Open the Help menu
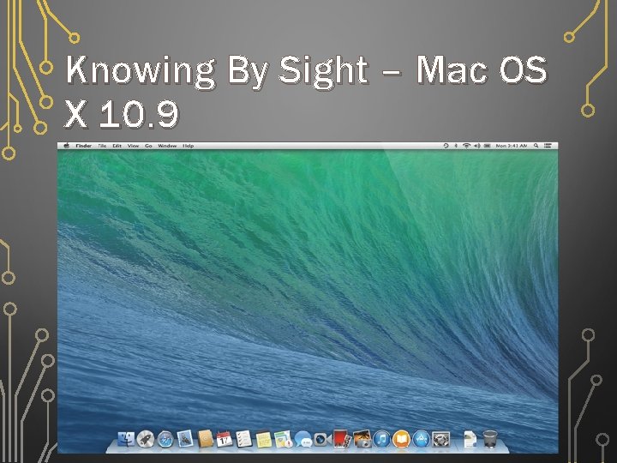 click(188, 146)
